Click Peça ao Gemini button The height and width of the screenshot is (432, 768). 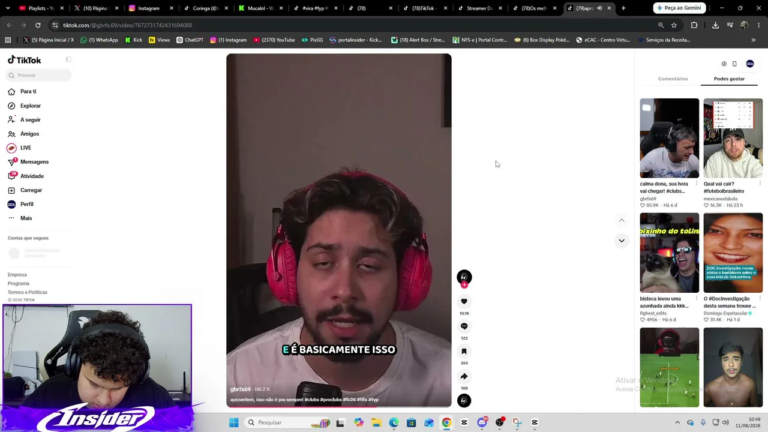pyautogui.click(x=679, y=8)
